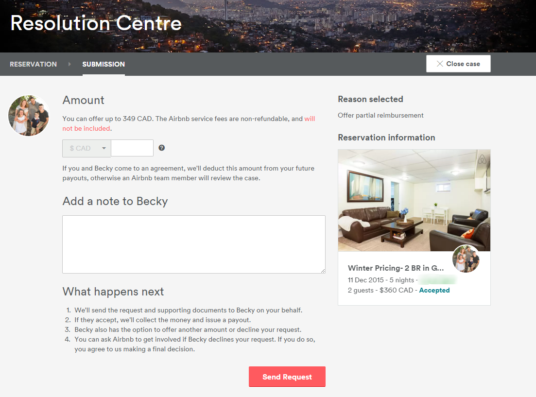
Task: Click the Close case button
Action: [x=458, y=64]
